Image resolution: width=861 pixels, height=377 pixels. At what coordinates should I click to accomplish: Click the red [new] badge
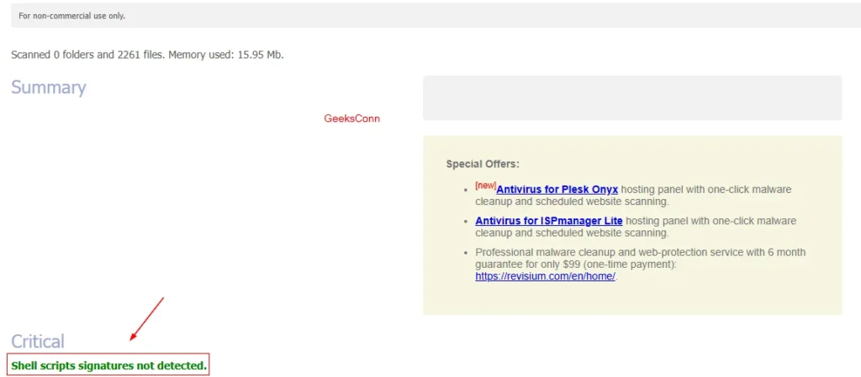(485, 185)
